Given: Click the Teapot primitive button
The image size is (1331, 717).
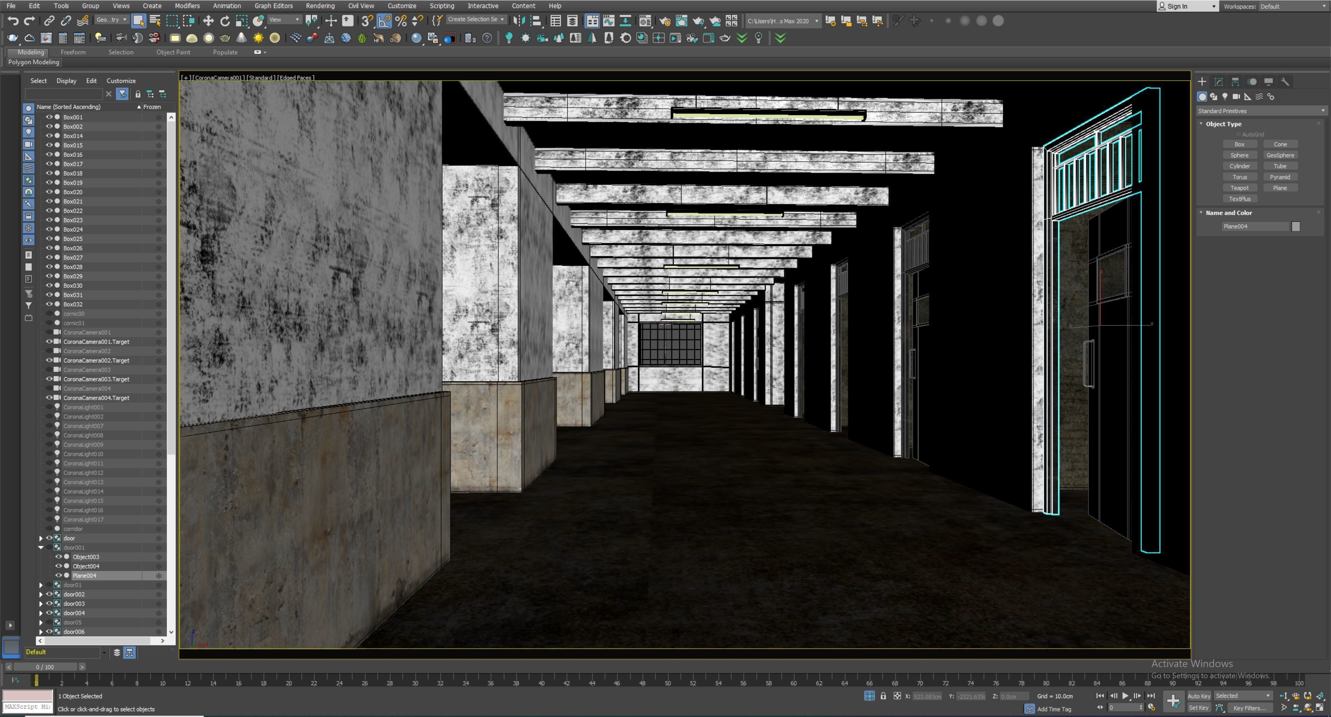Looking at the screenshot, I should tap(1239, 188).
